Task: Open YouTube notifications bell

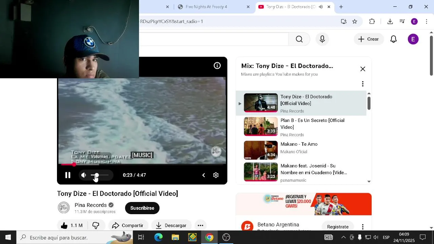Action: (x=393, y=39)
